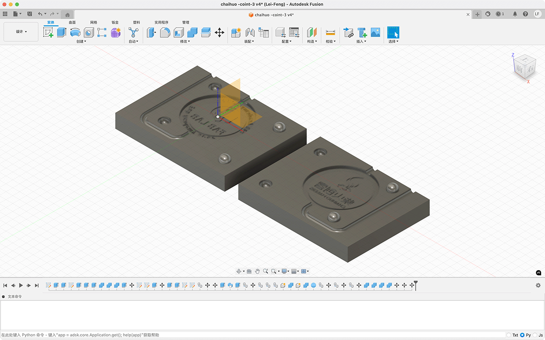
Task: Click the Insert Derive link icon
Action: click(348, 32)
